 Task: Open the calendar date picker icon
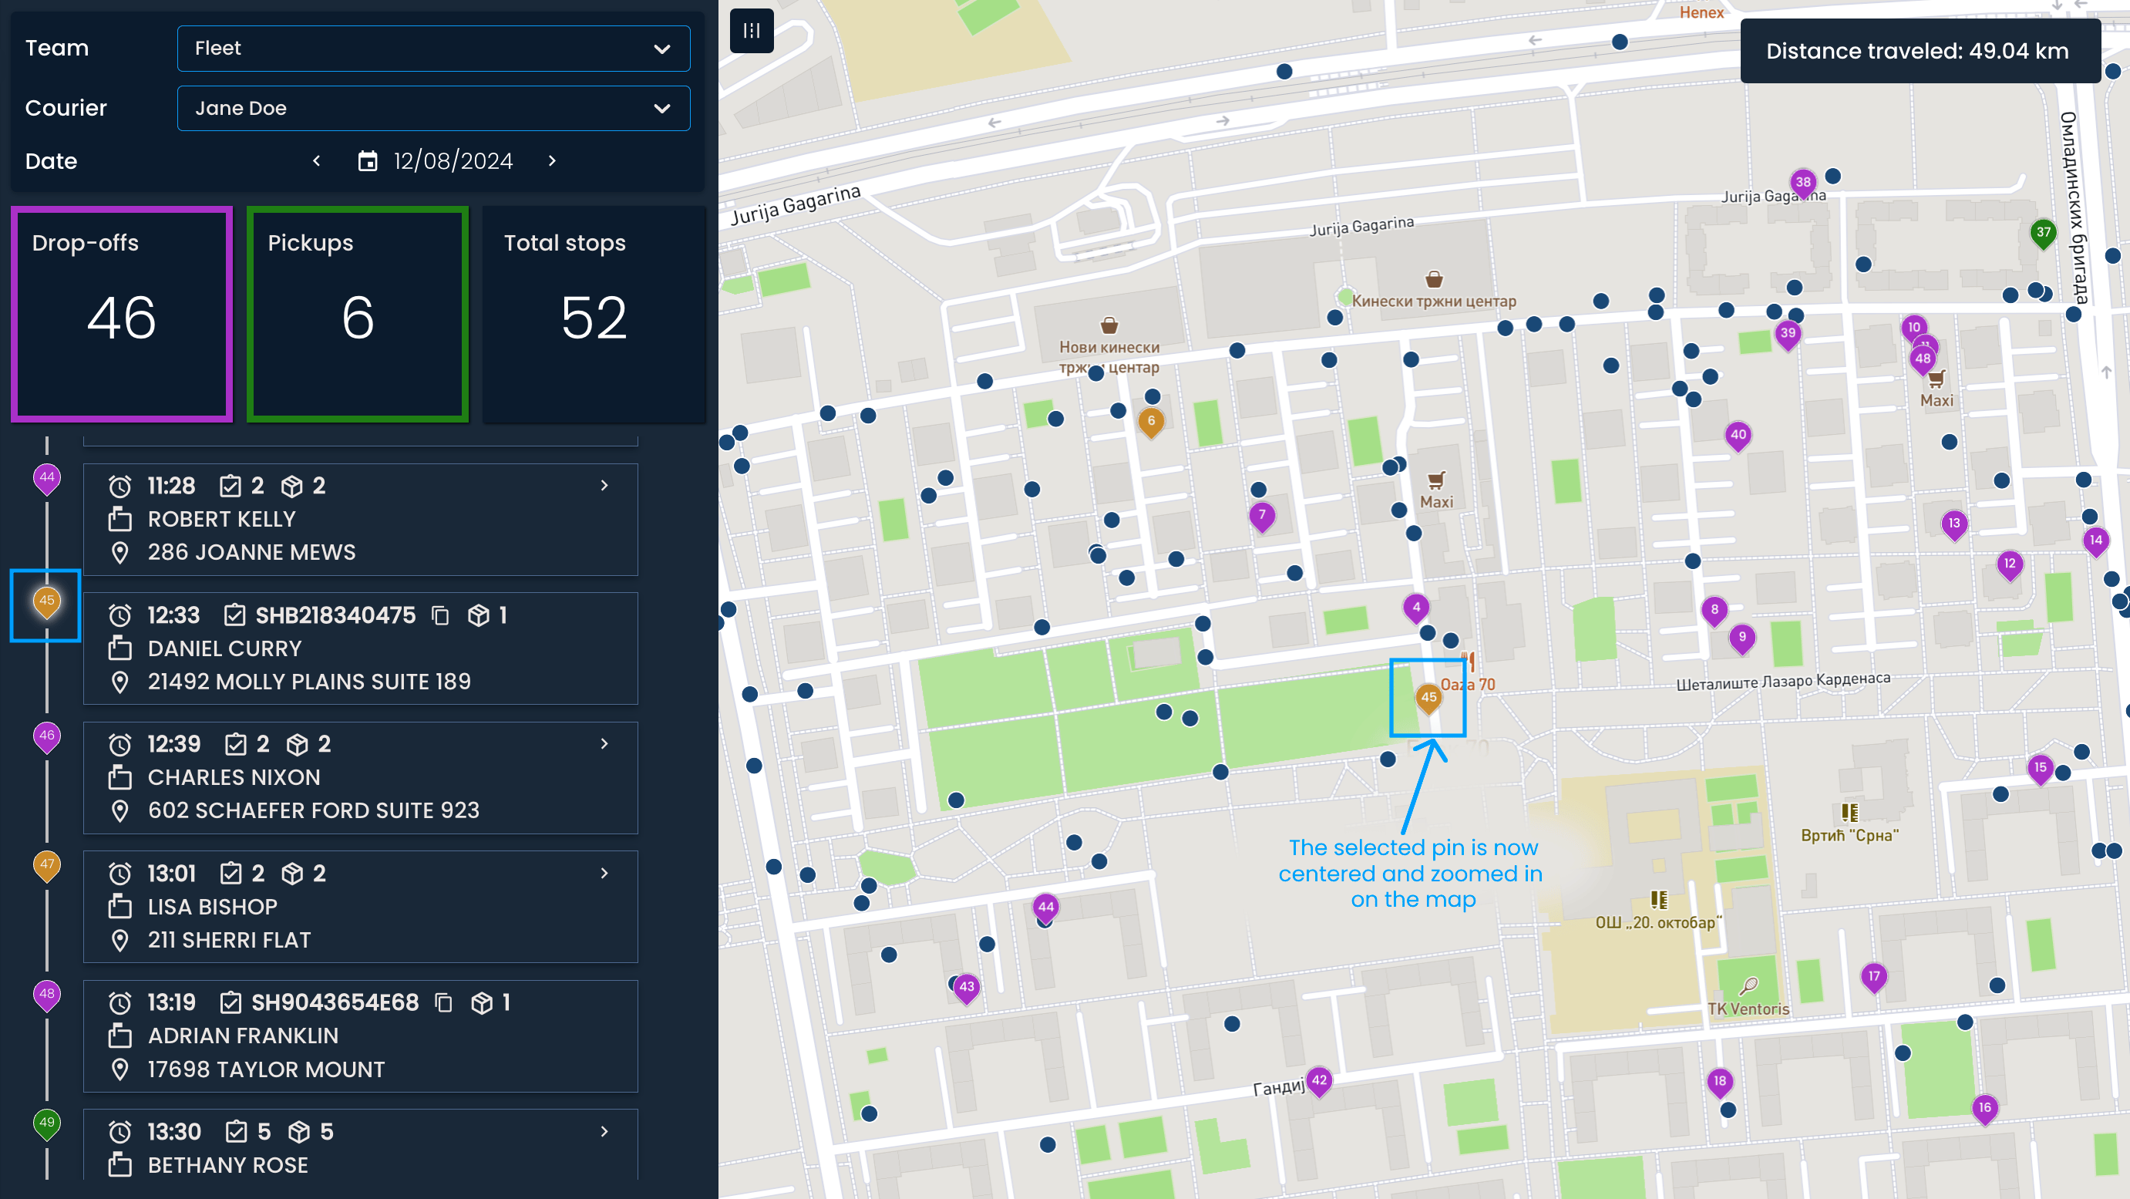[x=367, y=160]
